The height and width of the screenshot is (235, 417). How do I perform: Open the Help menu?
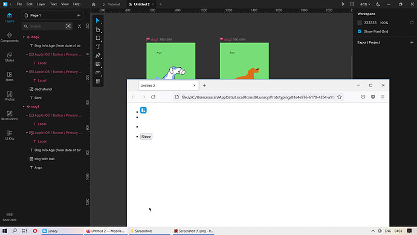coord(77,4)
